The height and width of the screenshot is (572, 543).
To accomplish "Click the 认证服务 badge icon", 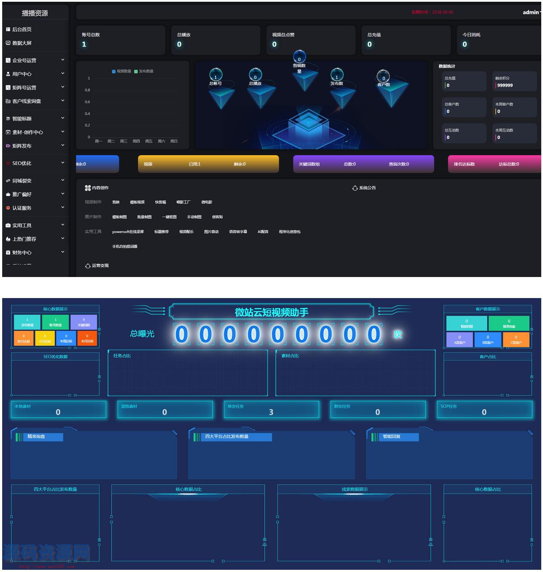I will tap(8, 208).
